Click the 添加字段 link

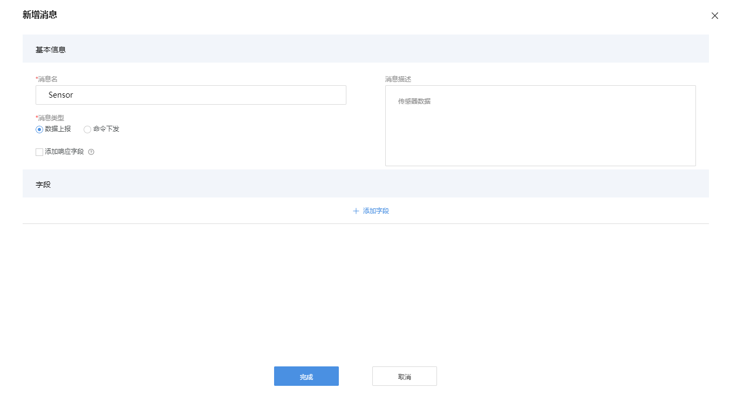coord(376,211)
